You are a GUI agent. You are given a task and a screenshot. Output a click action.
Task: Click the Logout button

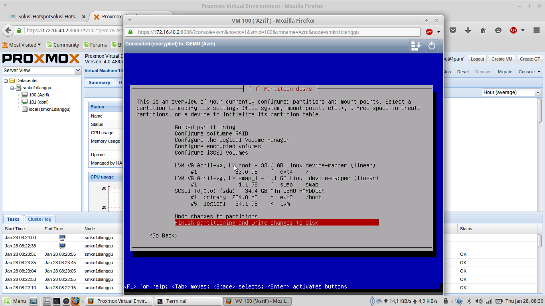[477, 59]
